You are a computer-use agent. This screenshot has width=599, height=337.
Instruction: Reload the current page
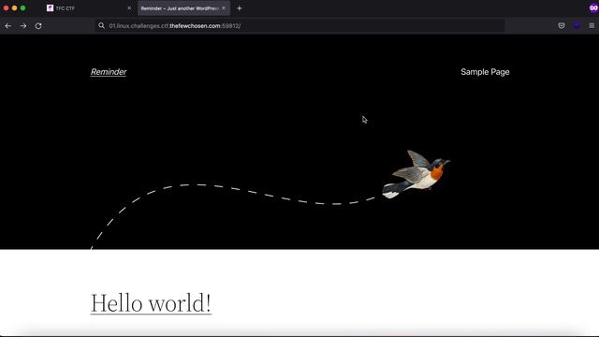click(38, 26)
